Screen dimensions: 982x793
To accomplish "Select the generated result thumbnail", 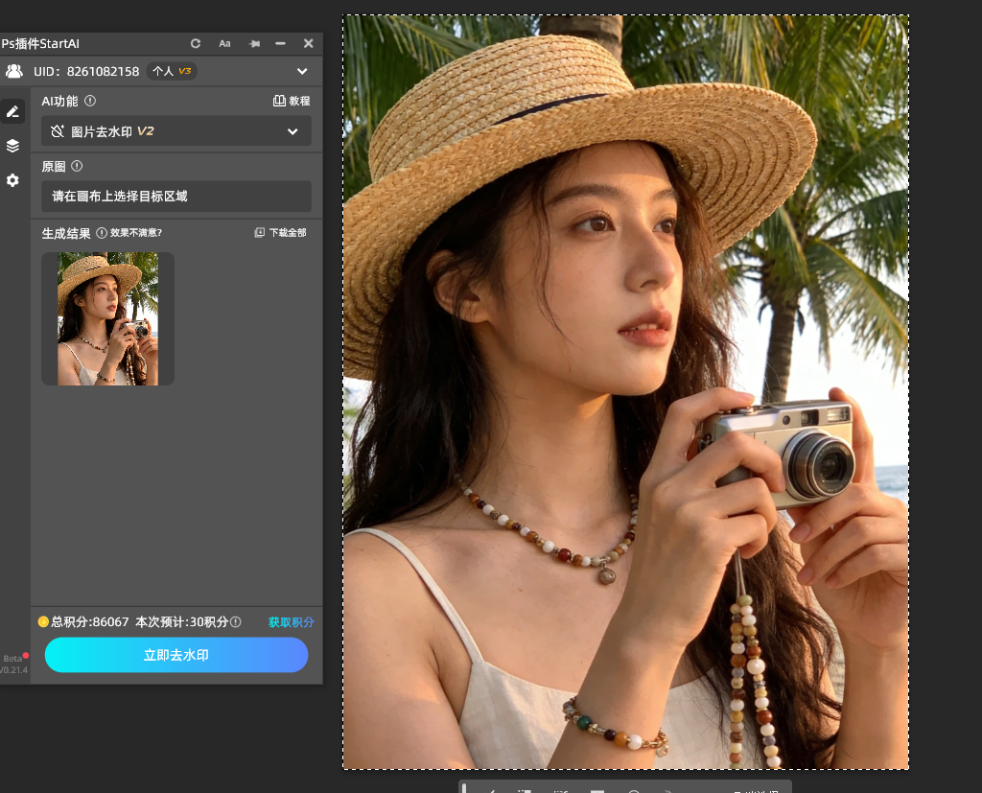I will [x=107, y=318].
